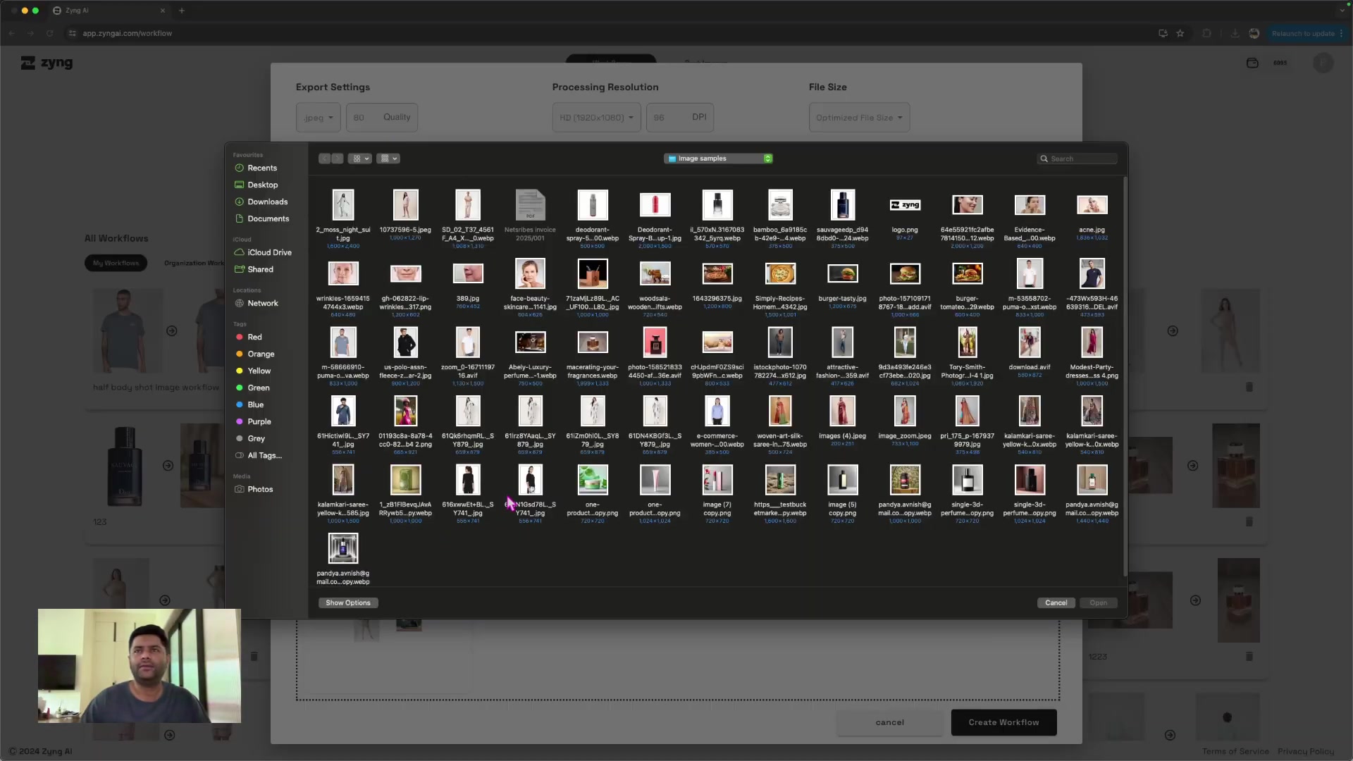The height and width of the screenshot is (761, 1353).
Task: Open the group-by options dropdown
Action: (x=388, y=159)
